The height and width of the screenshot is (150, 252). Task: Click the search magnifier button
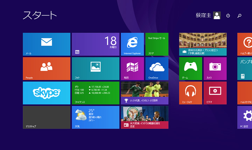[x=239, y=16]
